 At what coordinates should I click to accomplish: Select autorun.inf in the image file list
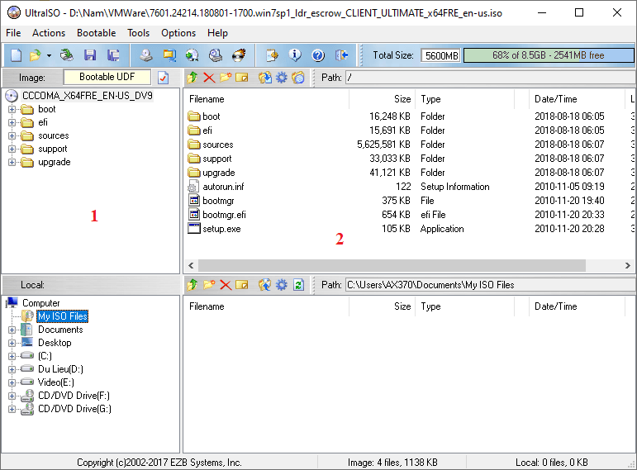click(x=223, y=187)
